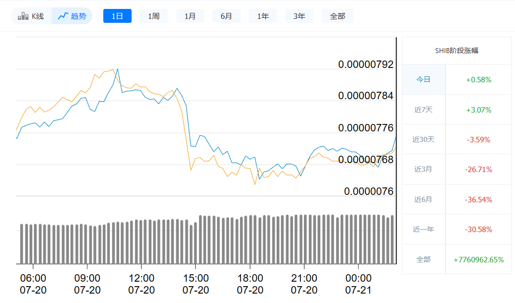Click the 全部 +7760962.65% row

(x=456, y=259)
